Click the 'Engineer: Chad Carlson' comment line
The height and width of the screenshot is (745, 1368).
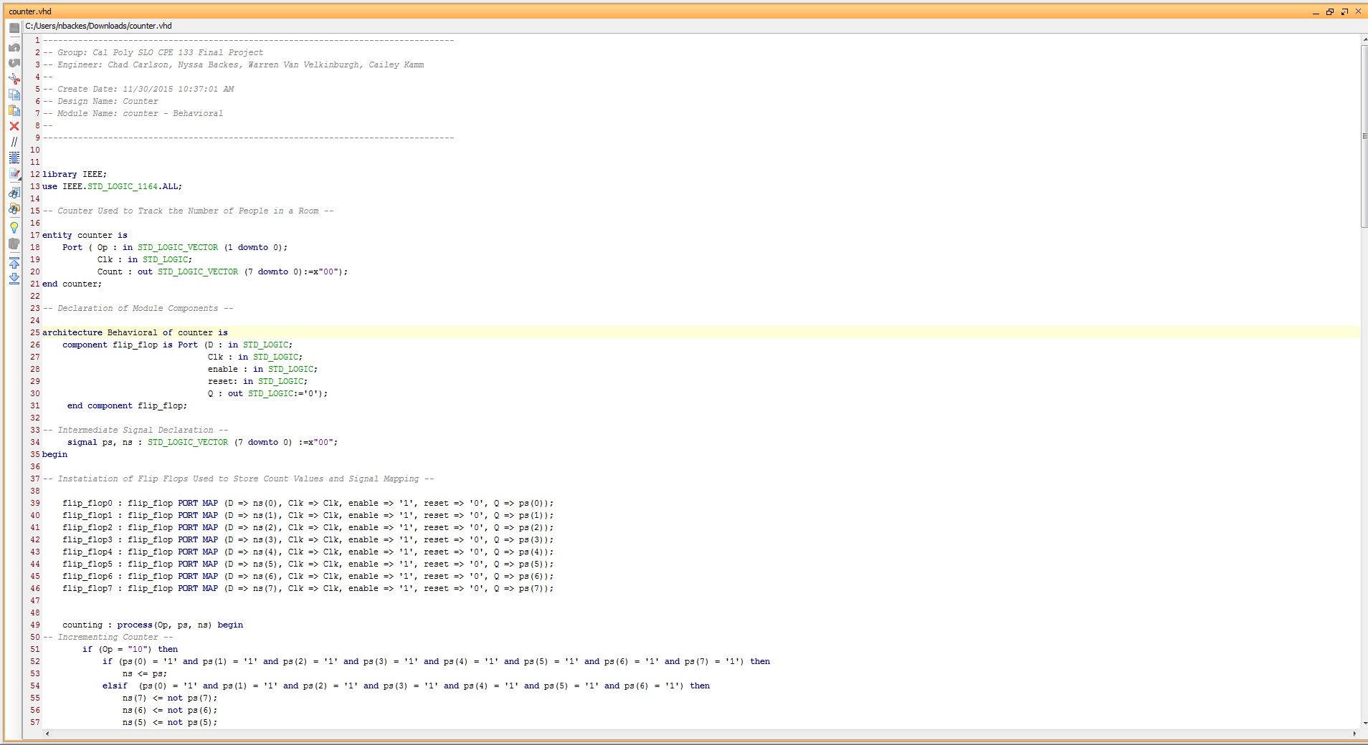coord(233,64)
